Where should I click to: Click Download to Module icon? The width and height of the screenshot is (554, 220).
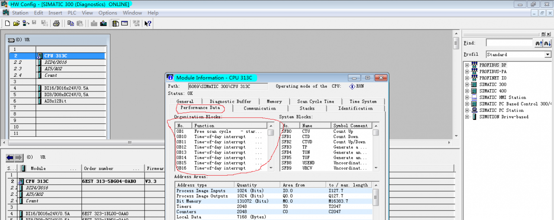[94, 23]
